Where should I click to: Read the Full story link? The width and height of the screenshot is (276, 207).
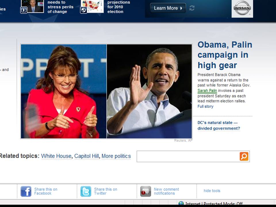pyautogui.click(x=205, y=106)
